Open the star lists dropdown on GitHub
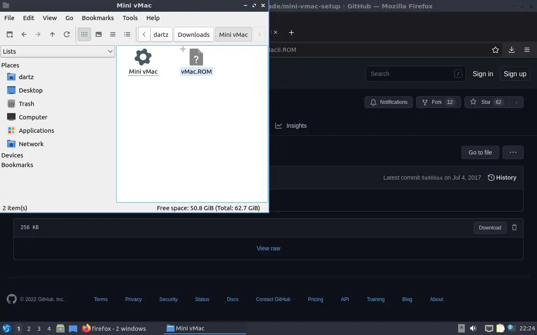This screenshot has height=335, width=537. (x=516, y=102)
